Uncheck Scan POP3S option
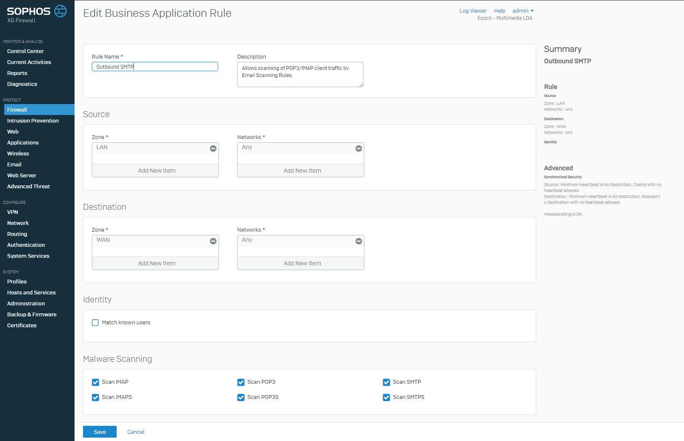 [241, 398]
